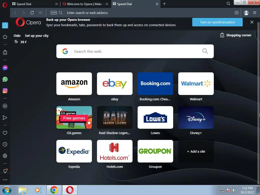The height and width of the screenshot is (195, 260).
Task: Open the Player sidebar icon
Action: coord(5,106)
